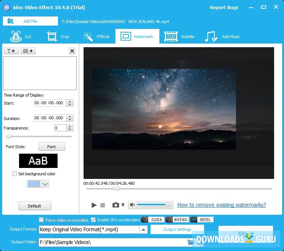Click the add image watermark icon
The height and width of the screenshot is (251, 284).
point(28,51)
